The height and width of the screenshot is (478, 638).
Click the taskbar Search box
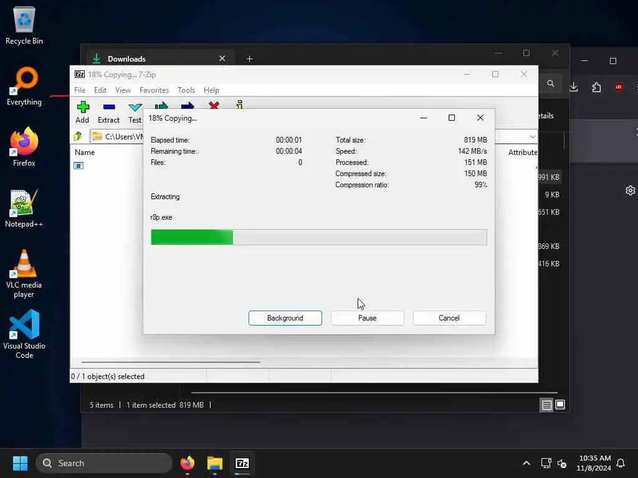(104, 463)
